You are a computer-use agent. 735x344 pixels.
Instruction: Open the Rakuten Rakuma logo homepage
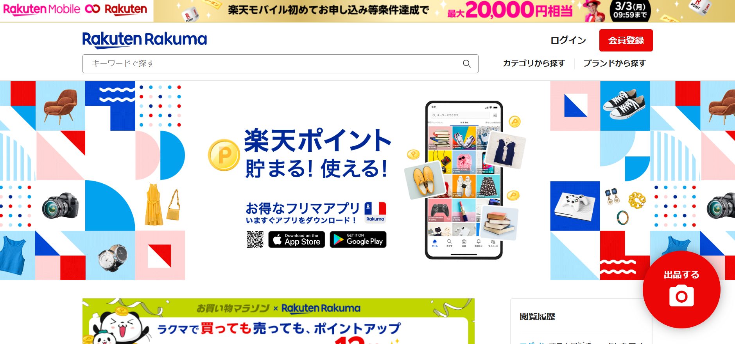pyautogui.click(x=144, y=40)
